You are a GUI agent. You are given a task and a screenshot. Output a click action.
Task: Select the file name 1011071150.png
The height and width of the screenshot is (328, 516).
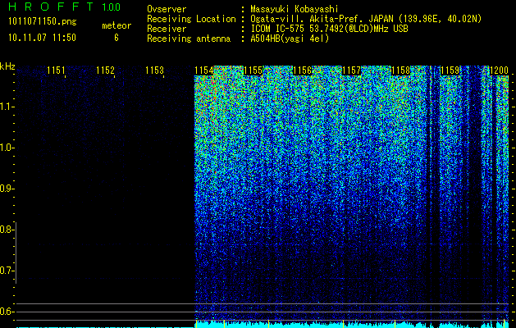43,21
